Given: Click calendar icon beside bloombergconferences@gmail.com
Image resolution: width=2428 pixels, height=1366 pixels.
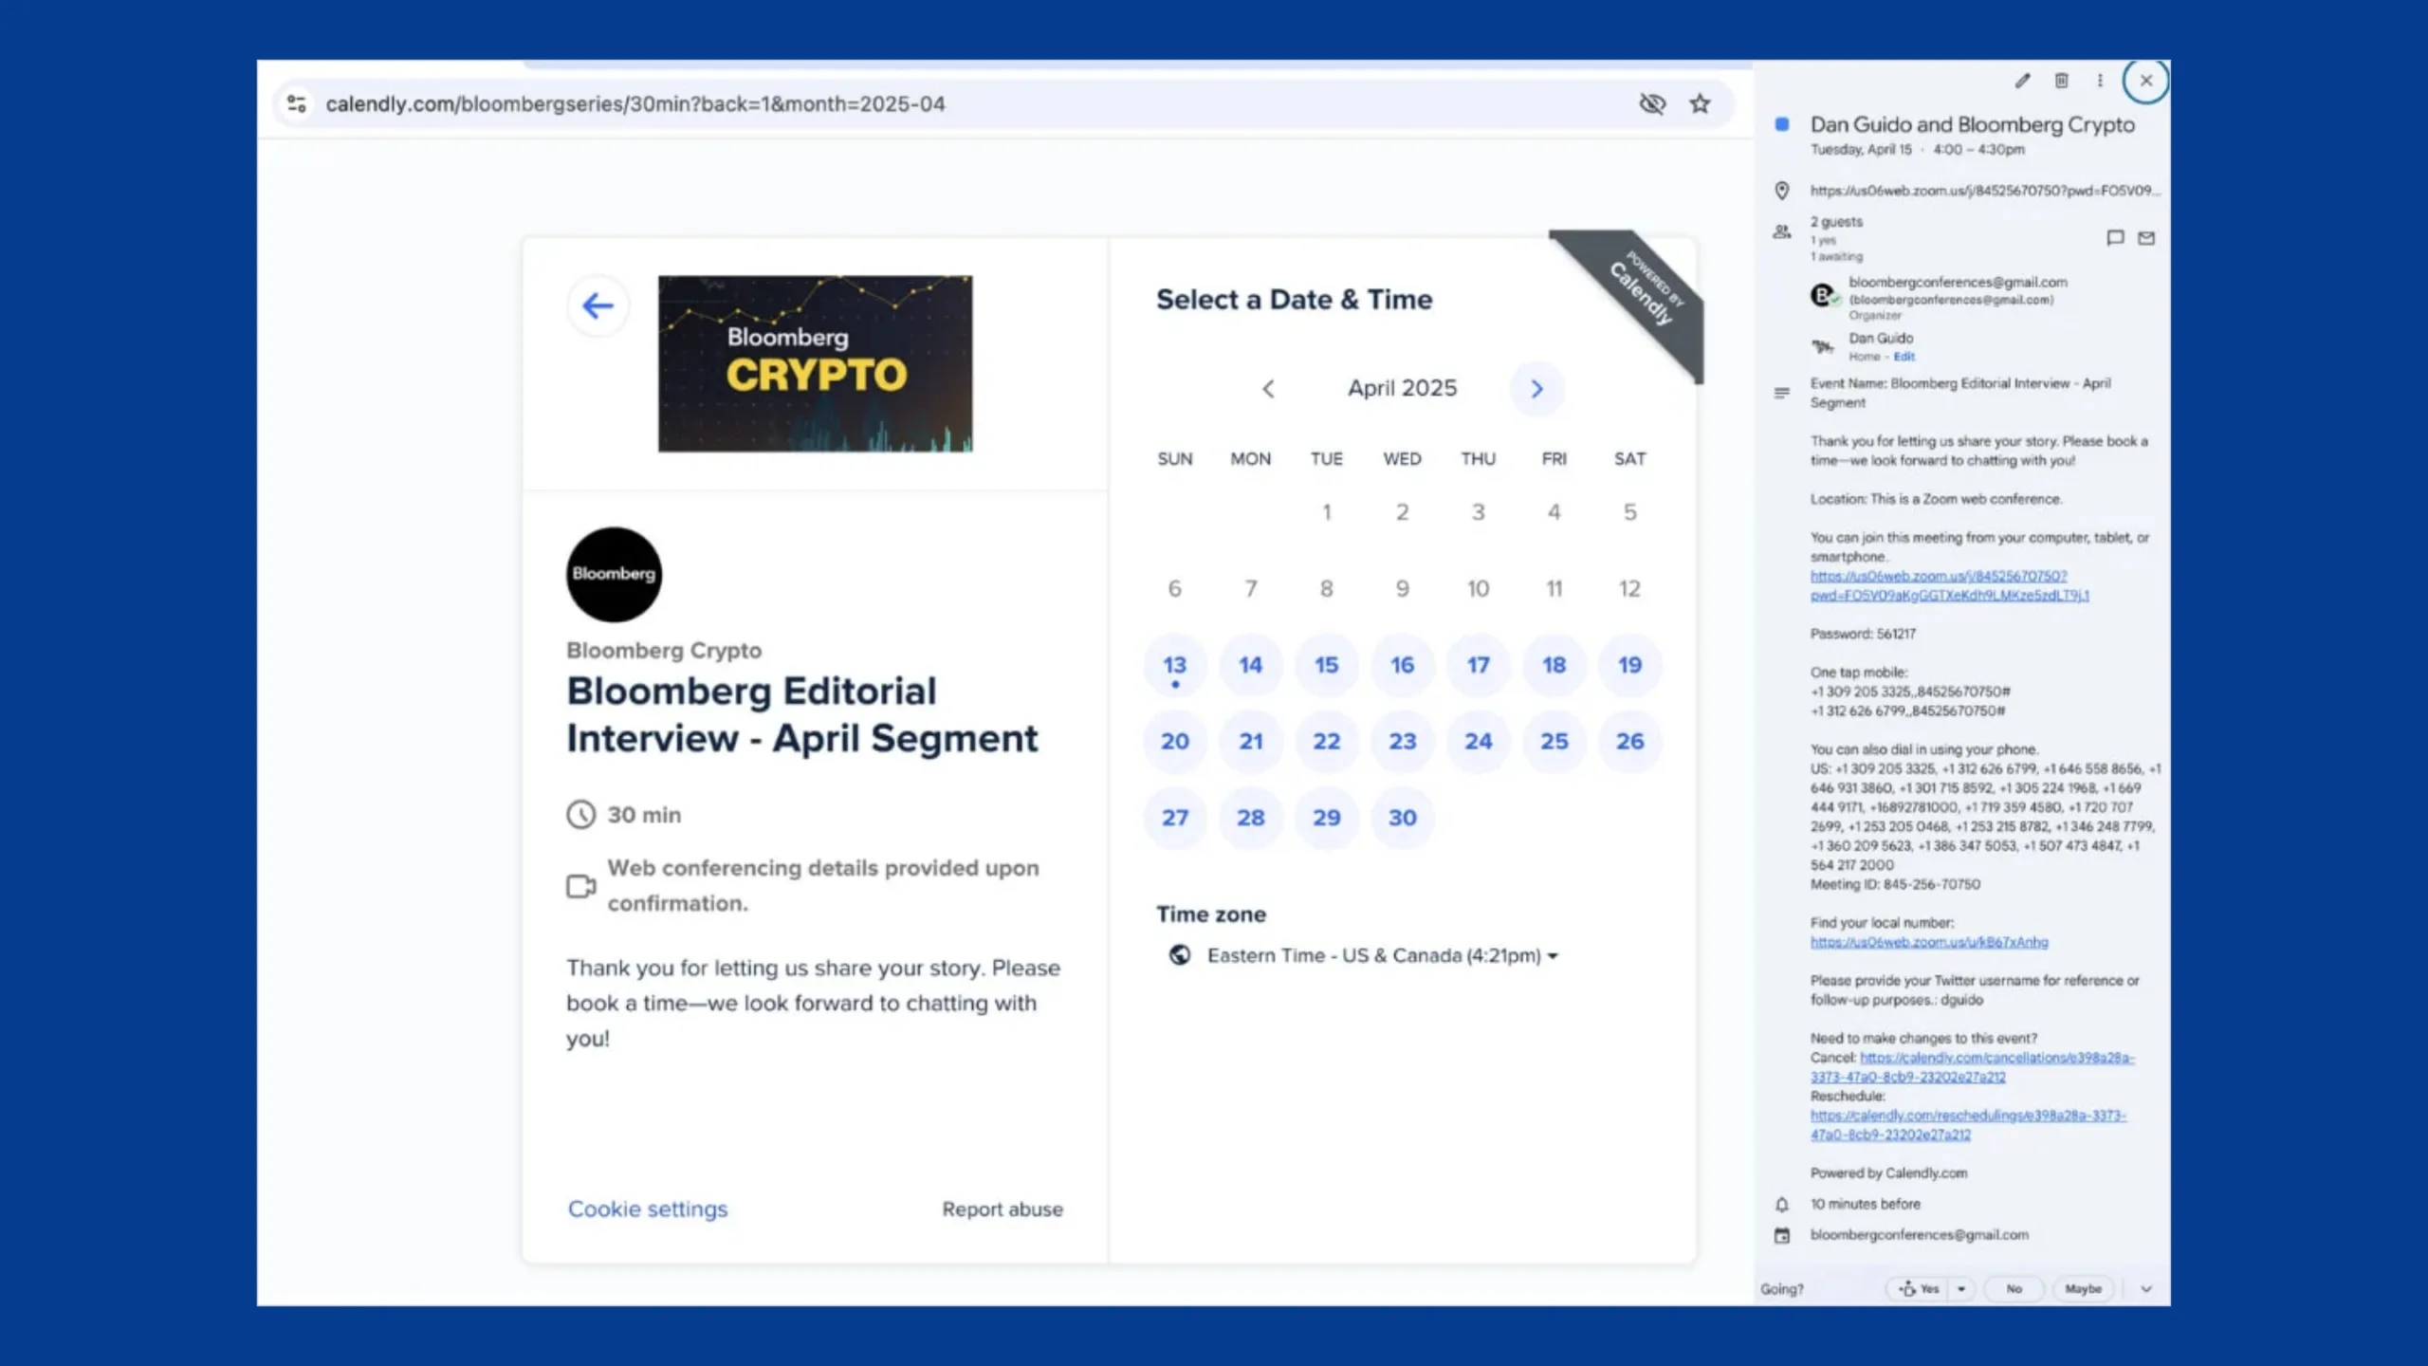Looking at the screenshot, I should coord(1782,1235).
